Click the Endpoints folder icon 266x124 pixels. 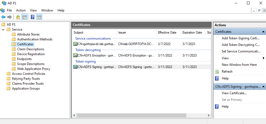point(14,59)
